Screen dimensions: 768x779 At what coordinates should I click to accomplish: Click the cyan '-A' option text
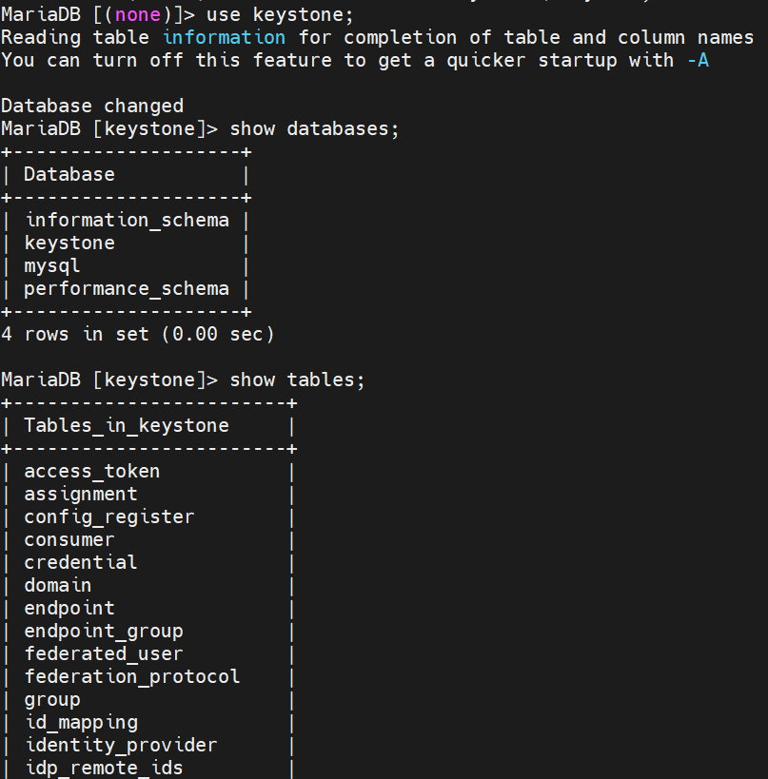[698, 60]
